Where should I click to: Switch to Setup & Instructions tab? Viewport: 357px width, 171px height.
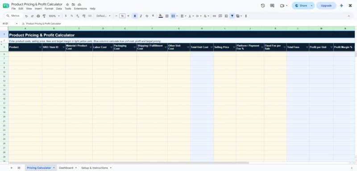pyautogui.click(x=95, y=168)
